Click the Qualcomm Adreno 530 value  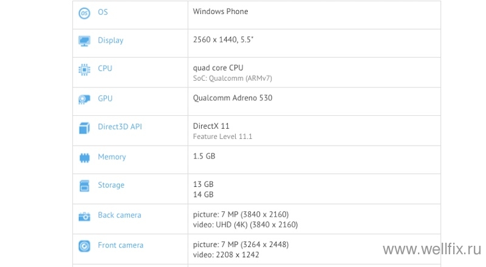point(233,98)
